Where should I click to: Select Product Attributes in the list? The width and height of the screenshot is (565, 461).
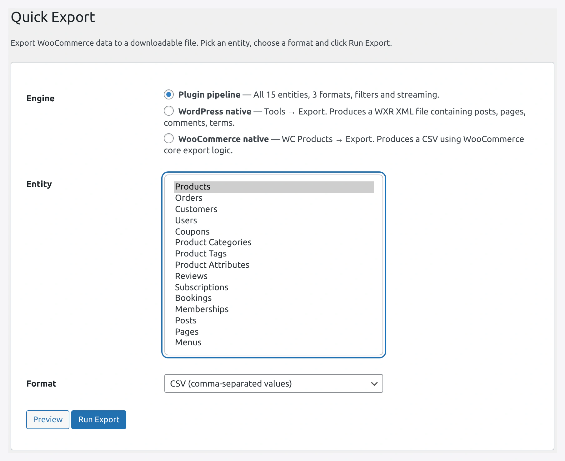point(273,265)
